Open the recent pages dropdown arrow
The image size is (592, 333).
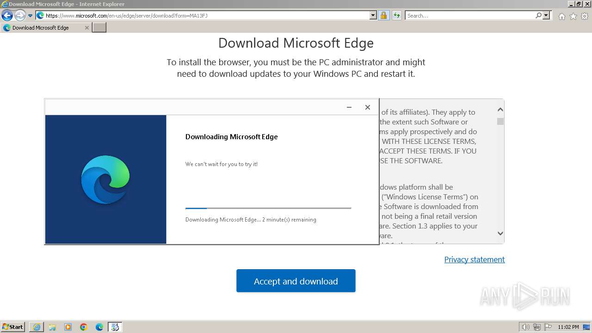click(31, 16)
